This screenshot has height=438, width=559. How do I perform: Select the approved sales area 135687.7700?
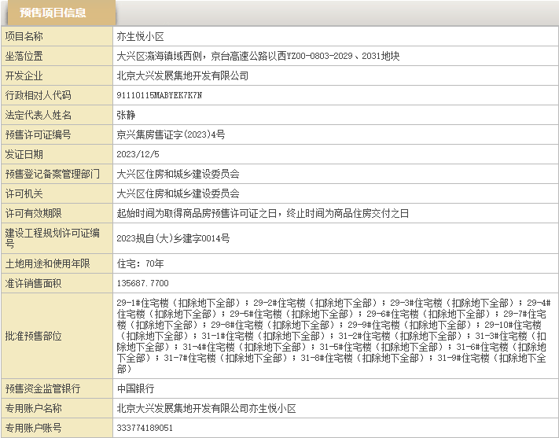coord(142,282)
